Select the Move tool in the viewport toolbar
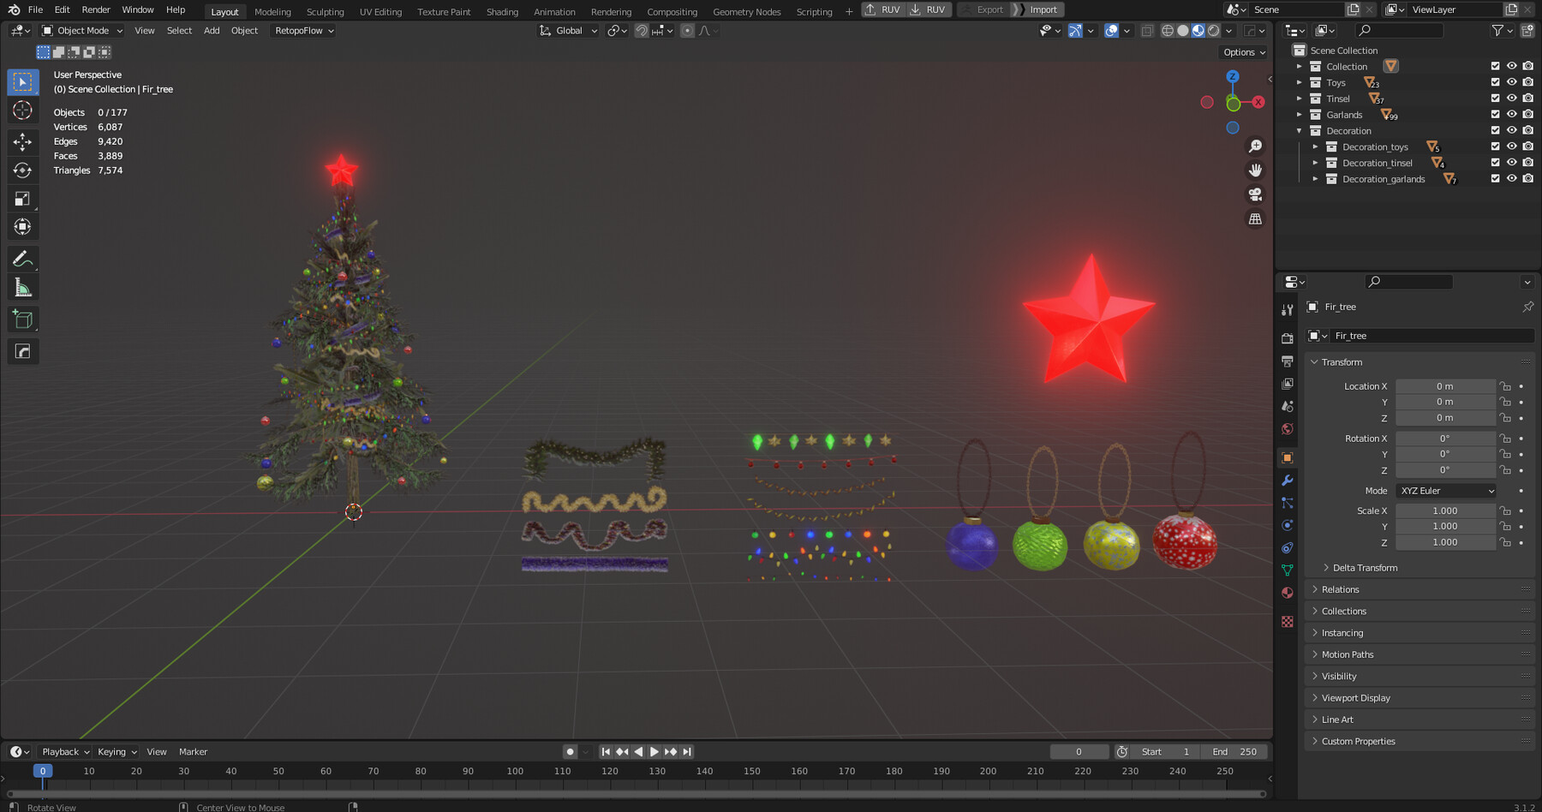Viewport: 1542px width, 812px height. (21, 140)
